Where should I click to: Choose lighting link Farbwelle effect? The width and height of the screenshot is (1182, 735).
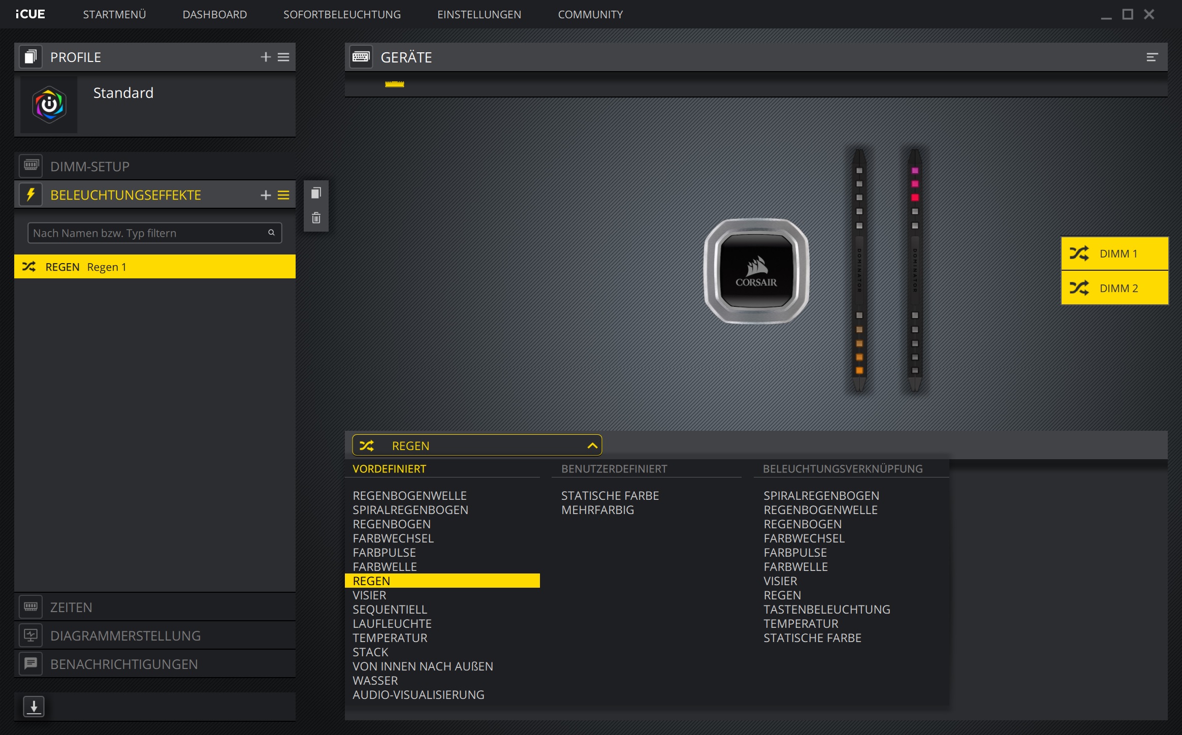point(795,566)
